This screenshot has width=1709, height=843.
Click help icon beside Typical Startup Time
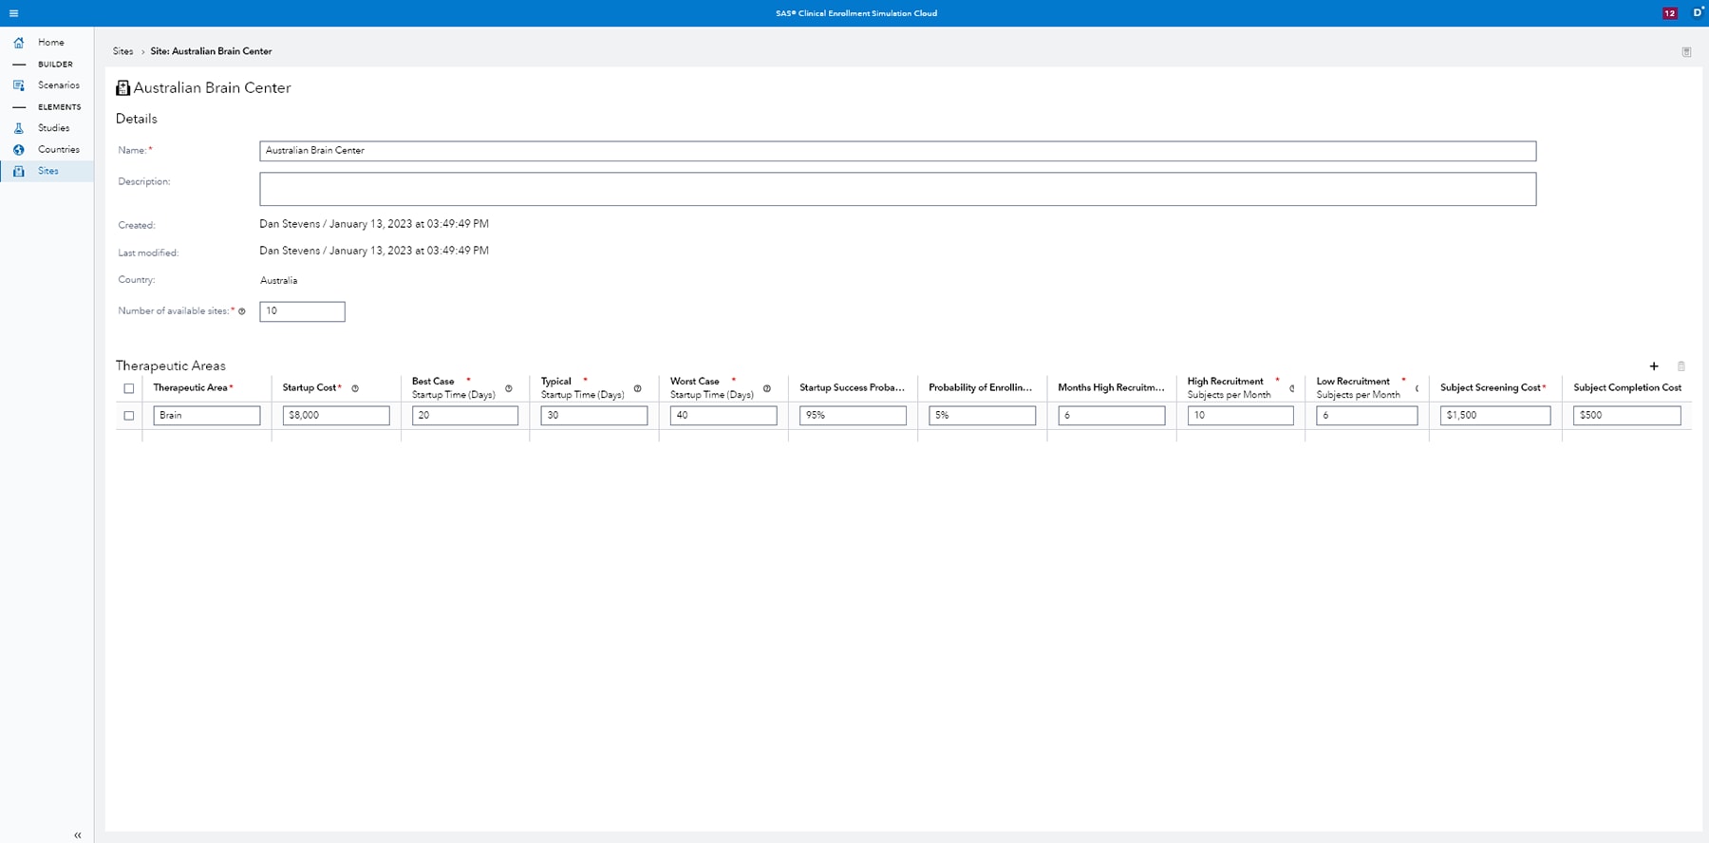point(638,388)
